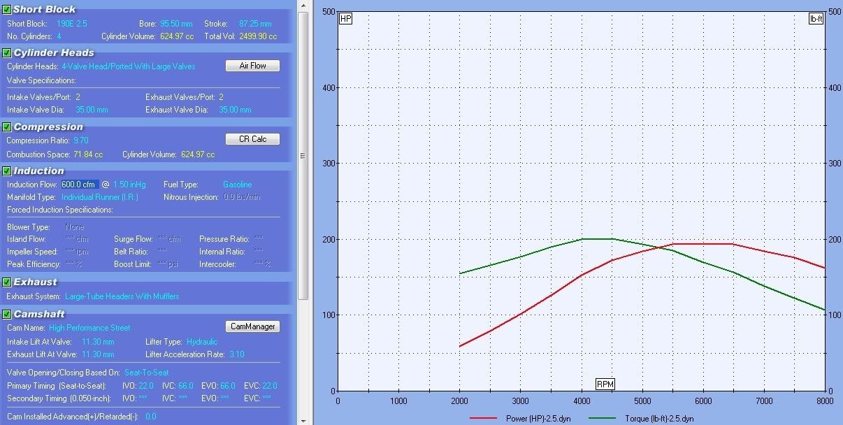Launch the CamManager
The height and width of the screenshot is (425, 843).
point(252,326)
